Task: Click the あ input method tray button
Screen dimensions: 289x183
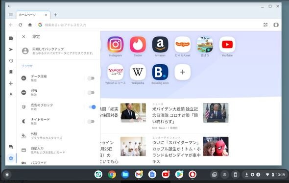Action: [225, 175]
